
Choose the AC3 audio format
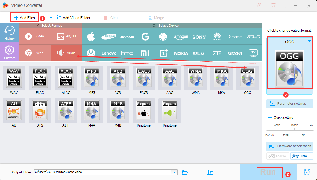(x=118, y=78)
